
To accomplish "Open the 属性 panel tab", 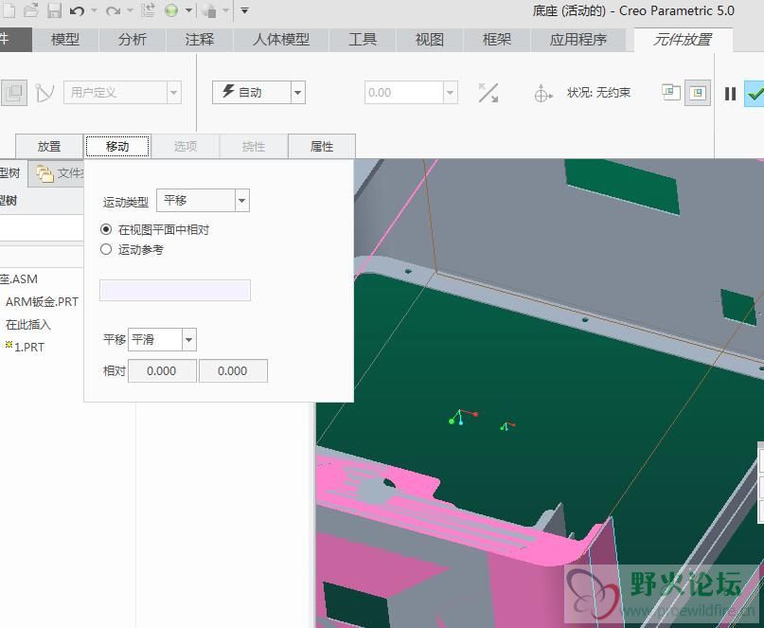I will point(322,146).
